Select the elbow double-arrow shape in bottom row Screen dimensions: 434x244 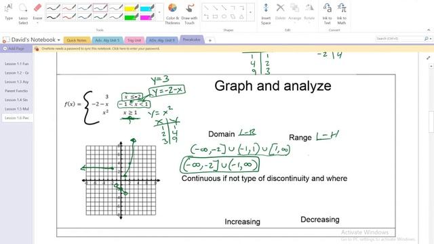tap(206, 17)
